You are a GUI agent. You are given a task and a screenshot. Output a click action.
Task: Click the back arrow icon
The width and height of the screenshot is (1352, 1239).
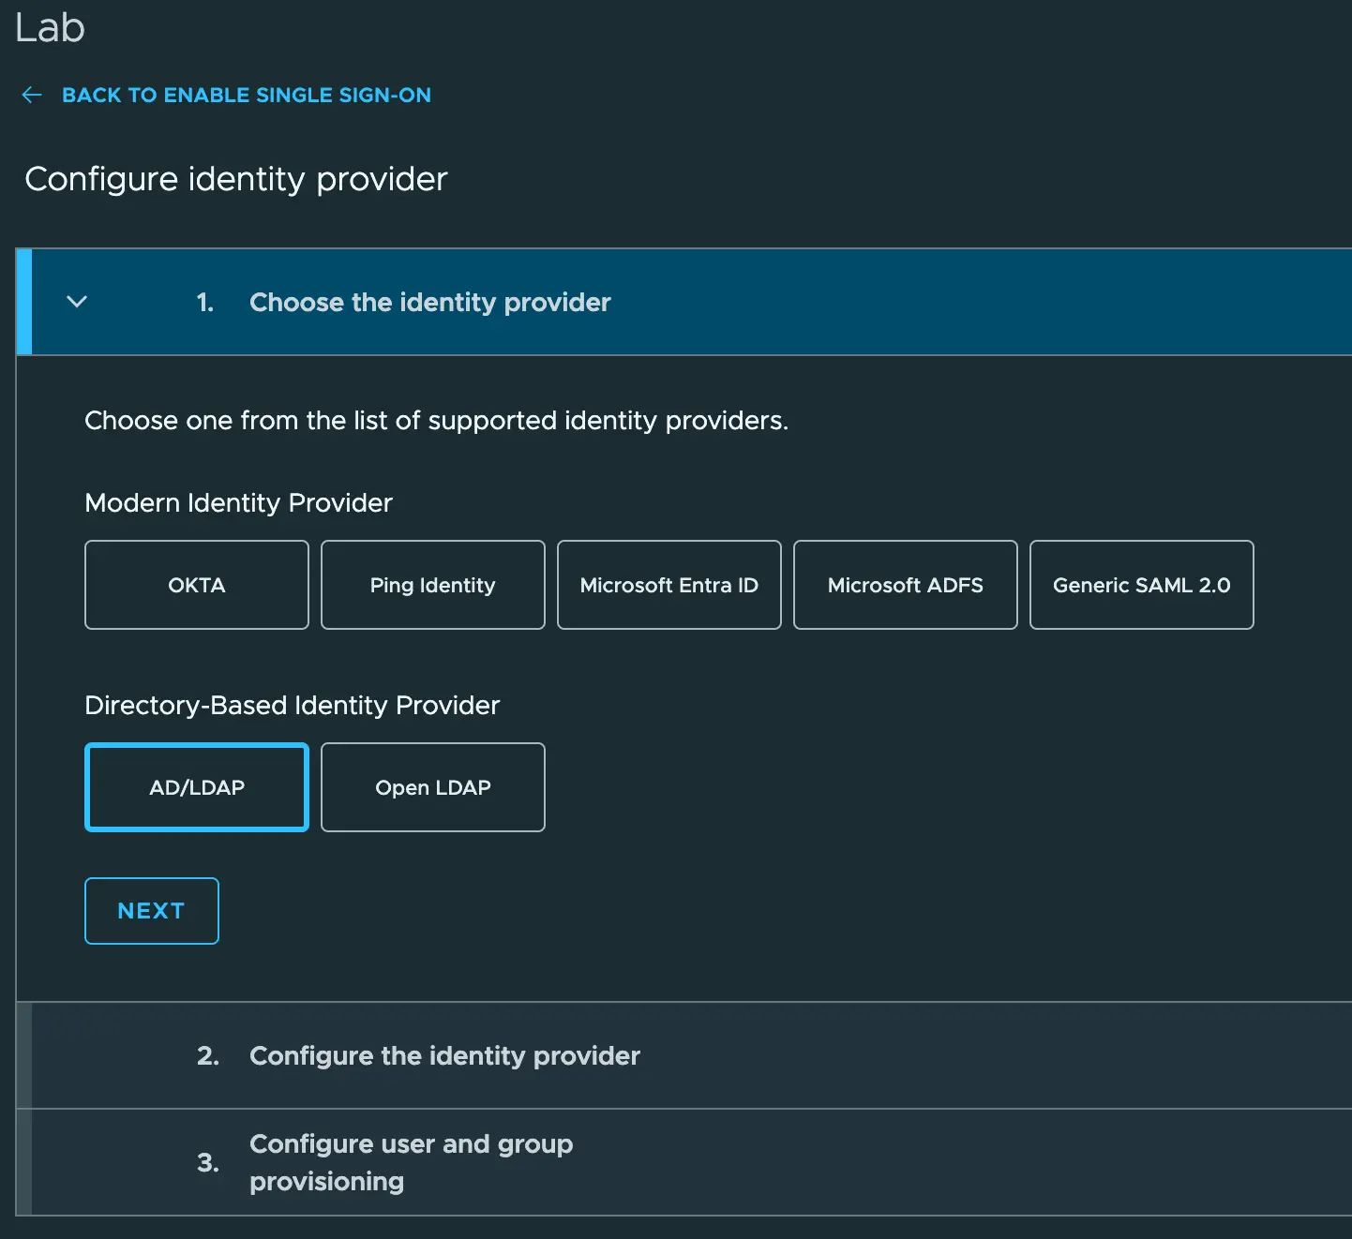pos(32,95)
